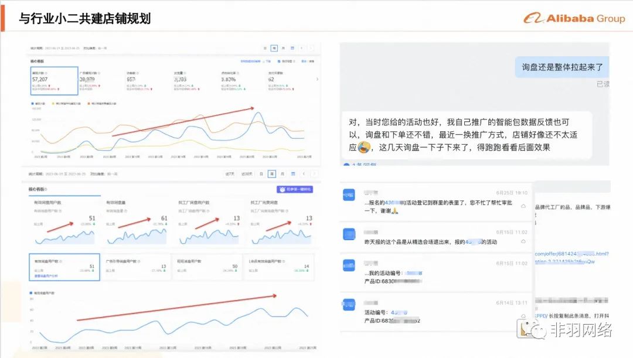Click the chat bubble 询盘还是整体拉起来了
The height and width of the screenshot is (358, 633).
(x=562, y=67)
